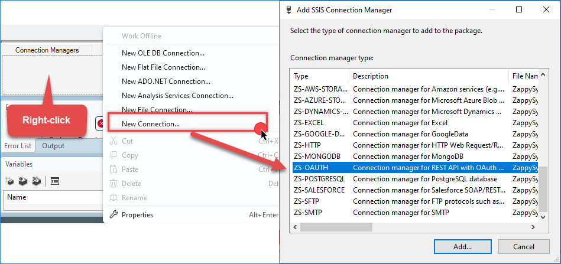Close the Add SSIS Connection Manager dialog

(546, 10)
